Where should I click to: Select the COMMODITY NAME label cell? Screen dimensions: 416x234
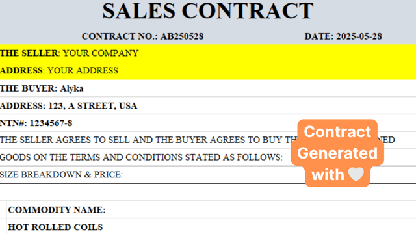(57, 210)
